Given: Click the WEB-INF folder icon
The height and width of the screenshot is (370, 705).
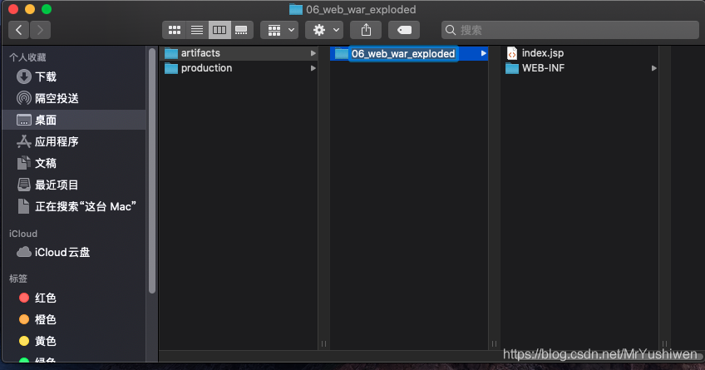Looking at the screenshot, I should 511,68.
